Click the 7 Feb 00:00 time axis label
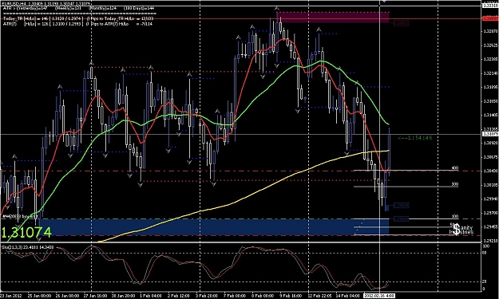This screenshot has width=499, height=299. coord(235,296)
